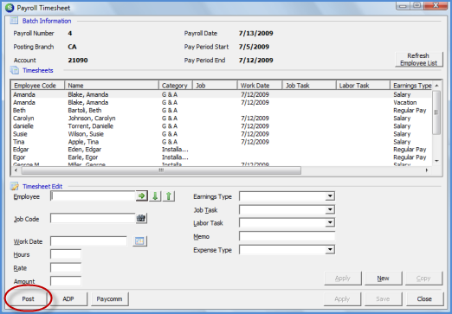The height and width of the screenshot is (314, 452).
Task: Expand the Earnings Type dropdown
Action: [330, 196]
